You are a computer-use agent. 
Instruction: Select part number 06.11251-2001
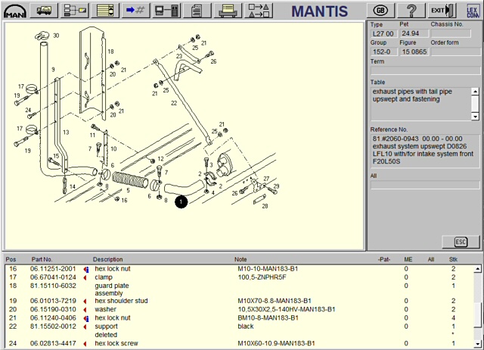[x=53, y=269]
